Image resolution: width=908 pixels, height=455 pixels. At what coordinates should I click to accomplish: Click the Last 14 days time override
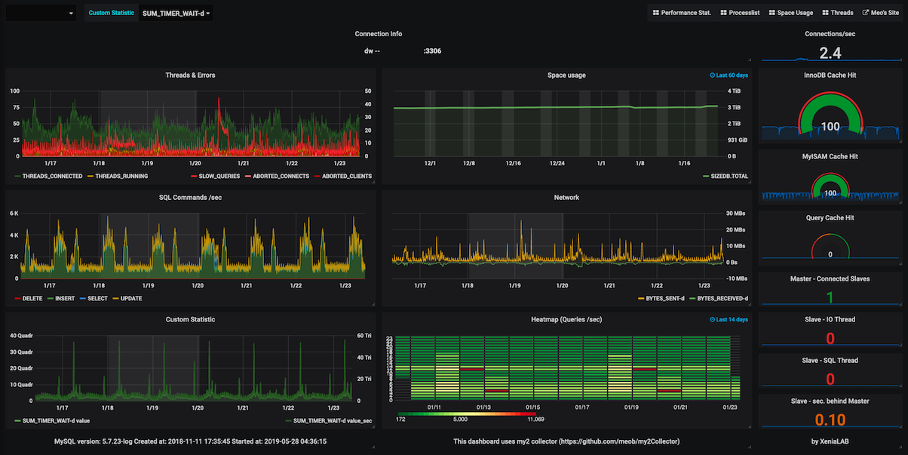pos(729,320)
